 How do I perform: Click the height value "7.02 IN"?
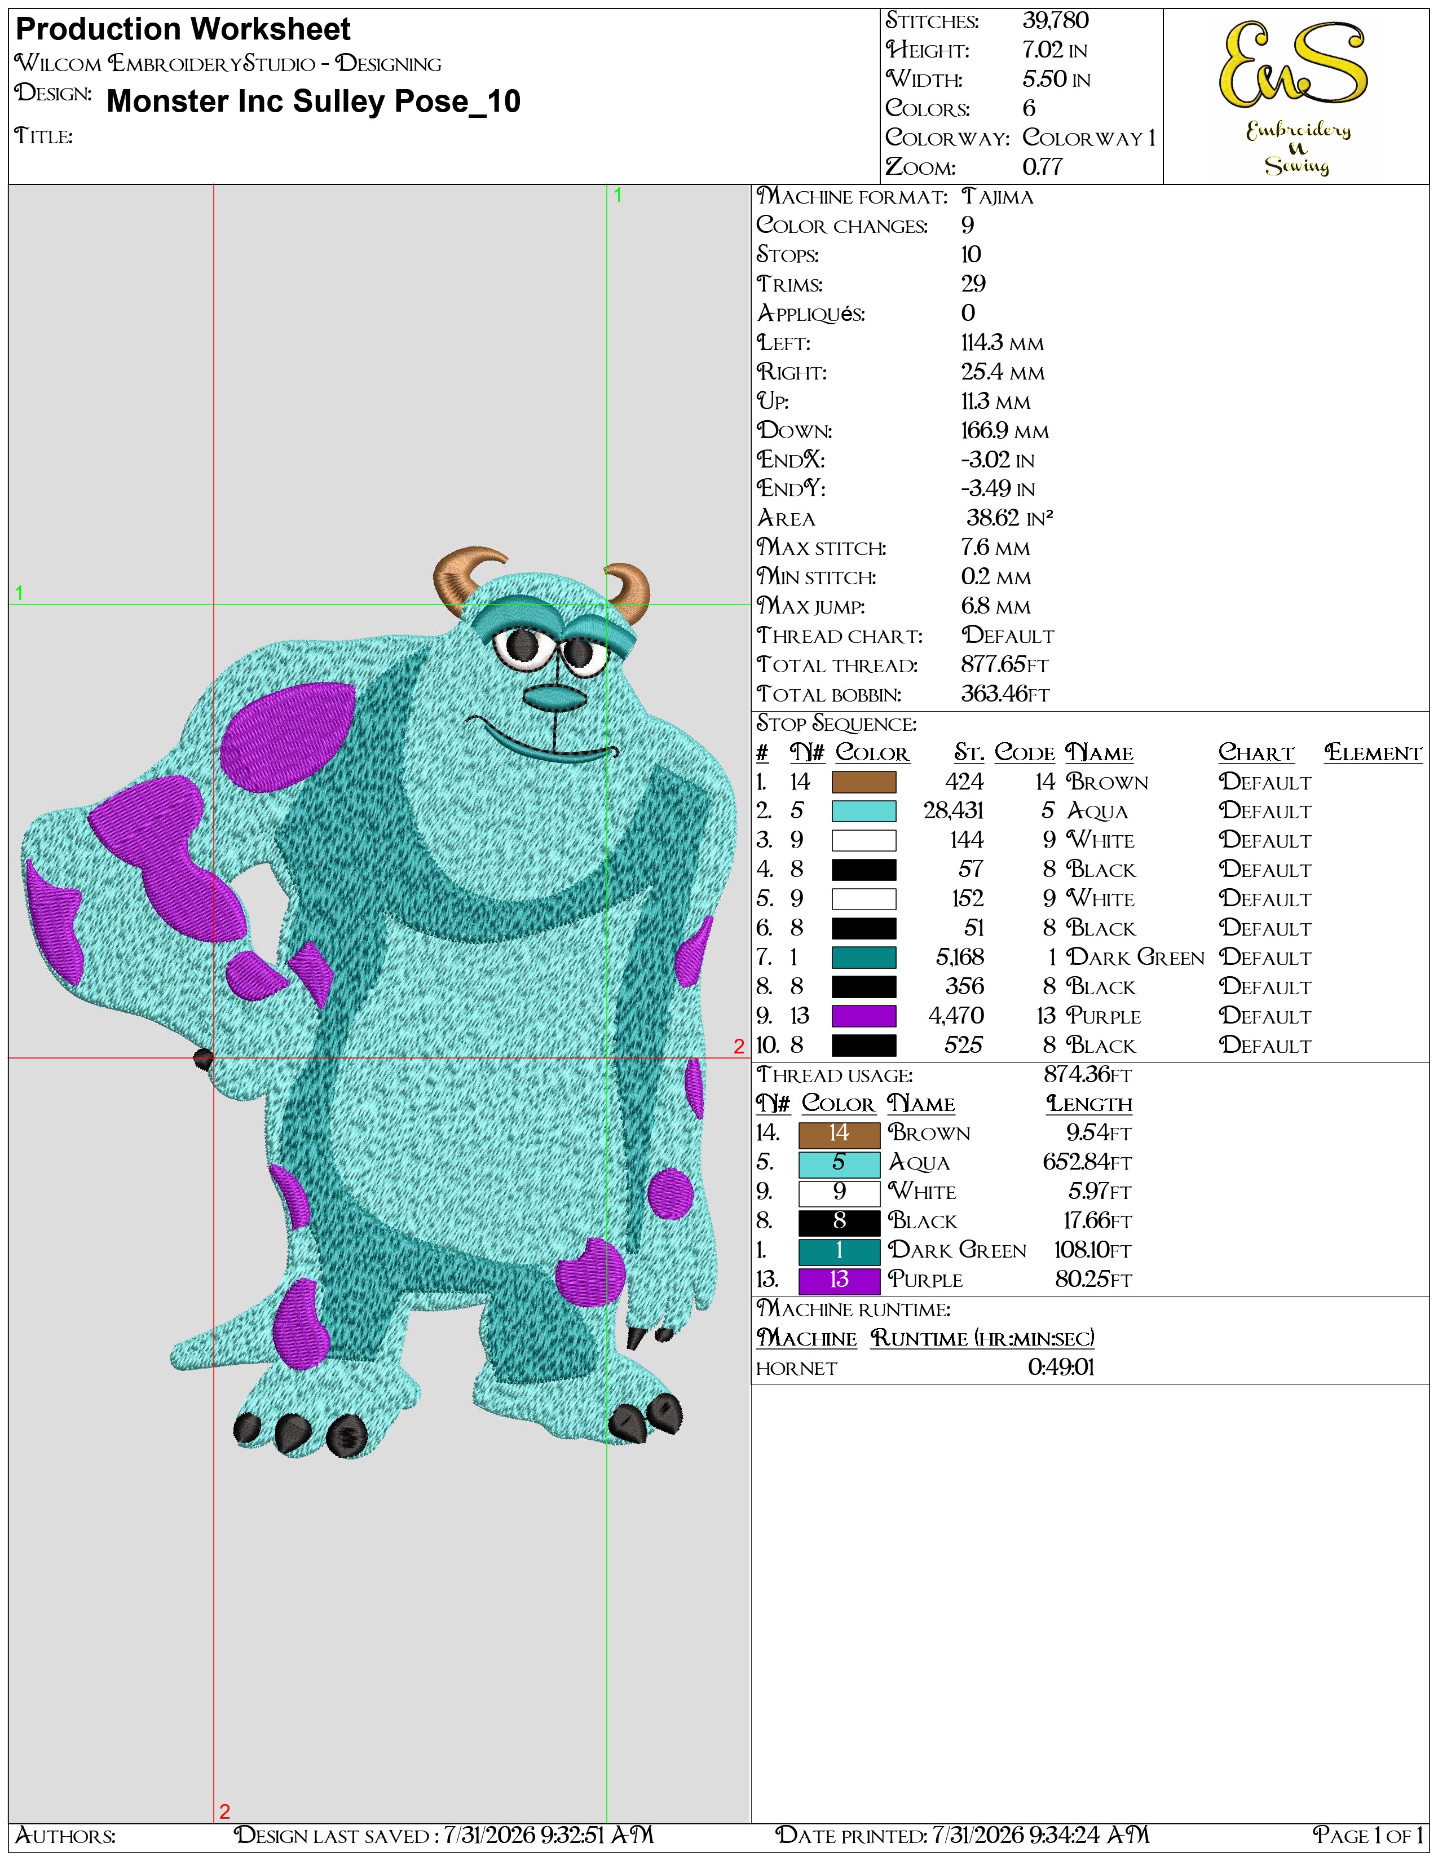[1055, 50]
